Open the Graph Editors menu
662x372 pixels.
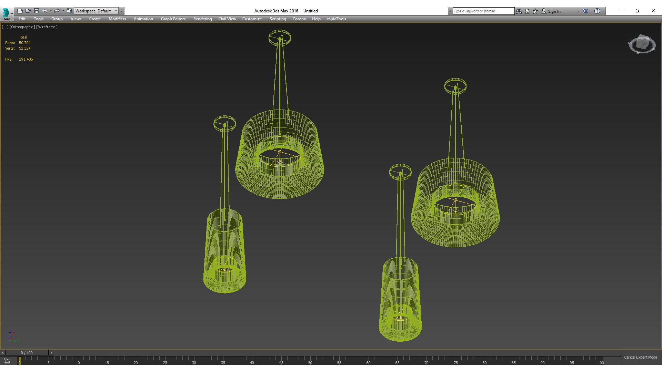tap(173, 19)
